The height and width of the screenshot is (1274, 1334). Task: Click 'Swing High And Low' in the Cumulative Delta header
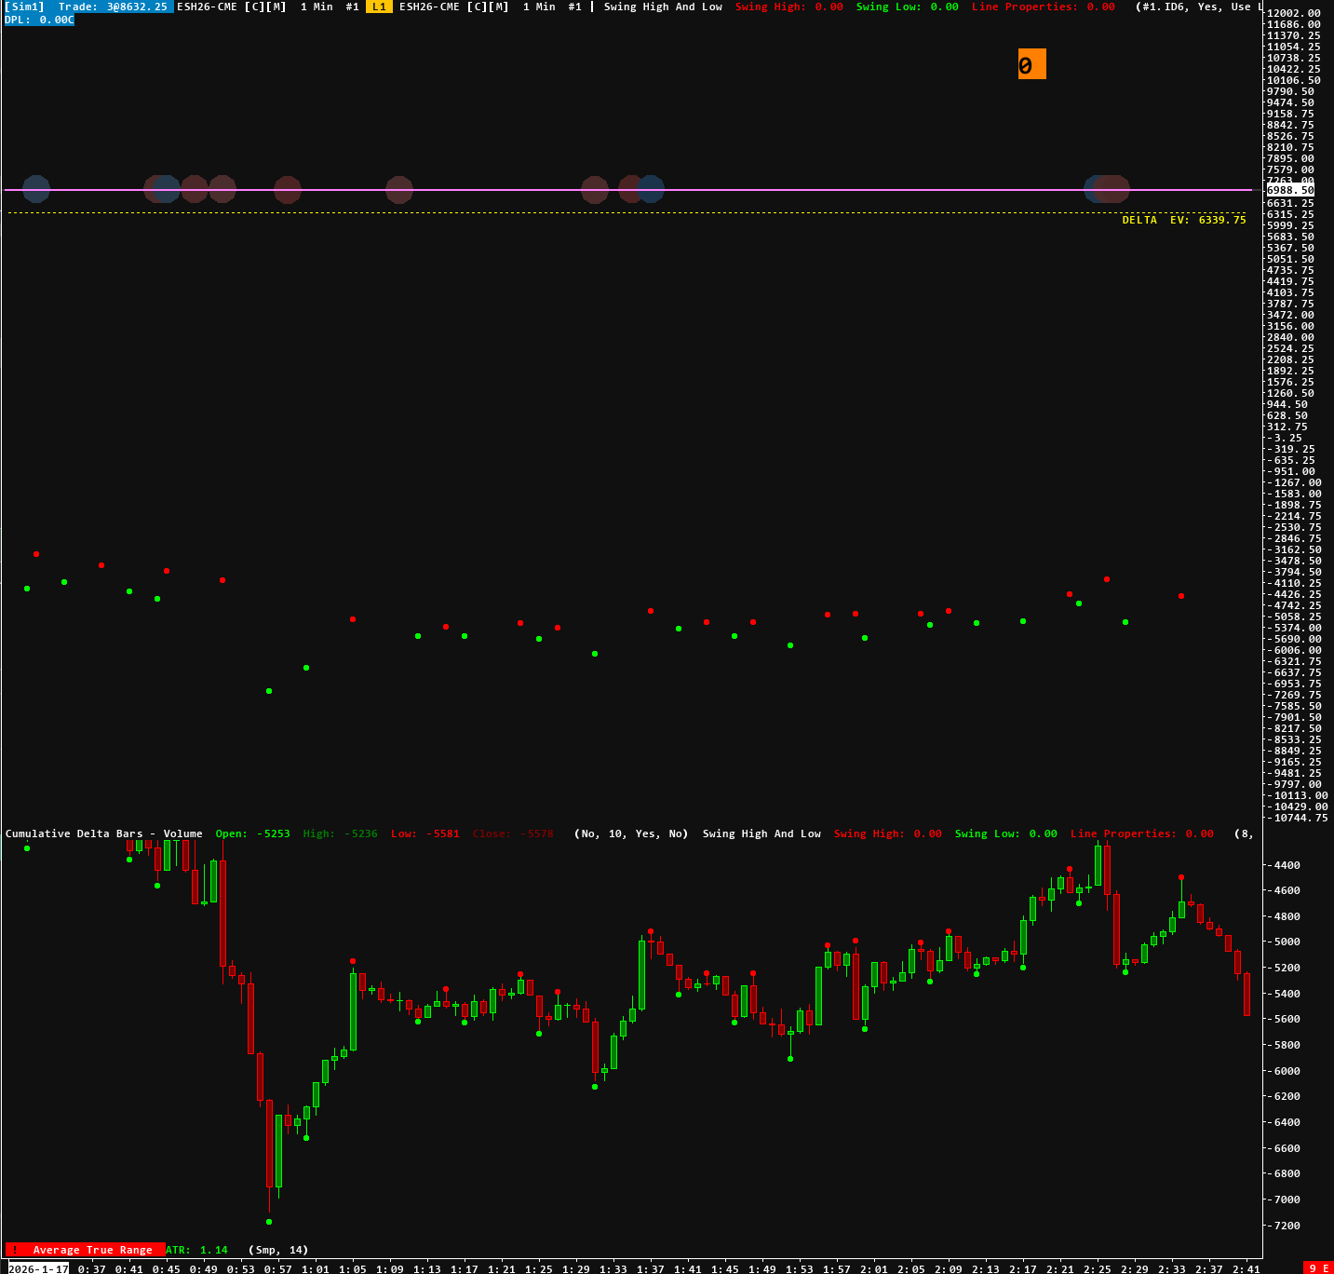point(761,834)
